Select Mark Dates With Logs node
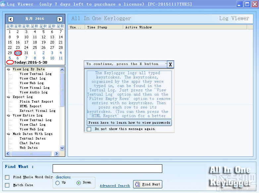Viewport: 259px width, 193px height. 32,134
